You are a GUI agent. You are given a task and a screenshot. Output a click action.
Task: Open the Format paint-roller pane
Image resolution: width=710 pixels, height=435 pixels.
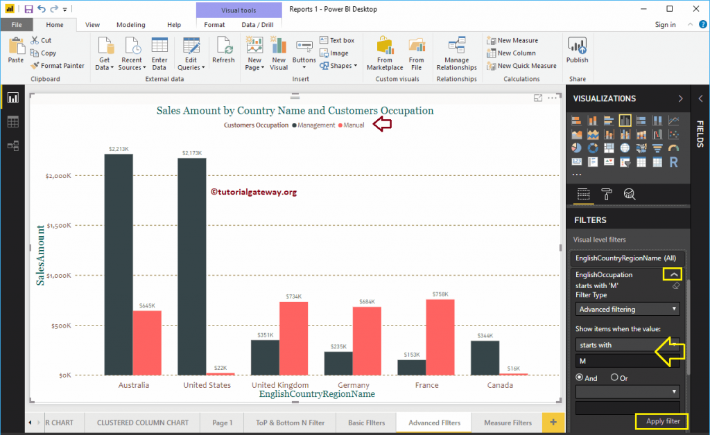[x=606, y=195]
